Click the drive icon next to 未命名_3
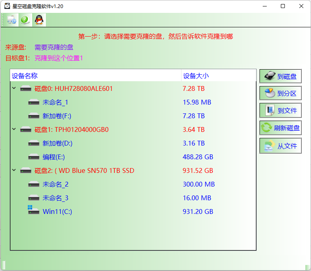Viewport: 311px width, 271px height. 34,198
